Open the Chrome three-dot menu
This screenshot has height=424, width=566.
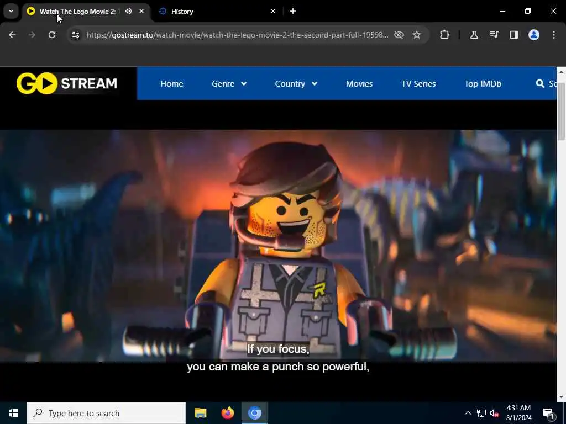(554, 35)
